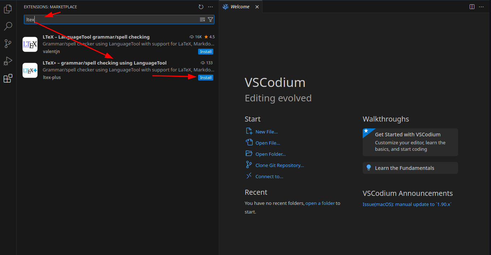Click the 16K download count

tap(196, 37)
